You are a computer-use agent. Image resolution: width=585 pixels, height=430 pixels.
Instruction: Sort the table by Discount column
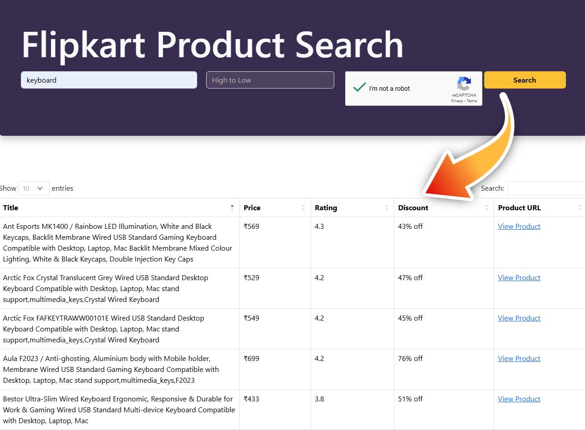[x=444, y=208]
